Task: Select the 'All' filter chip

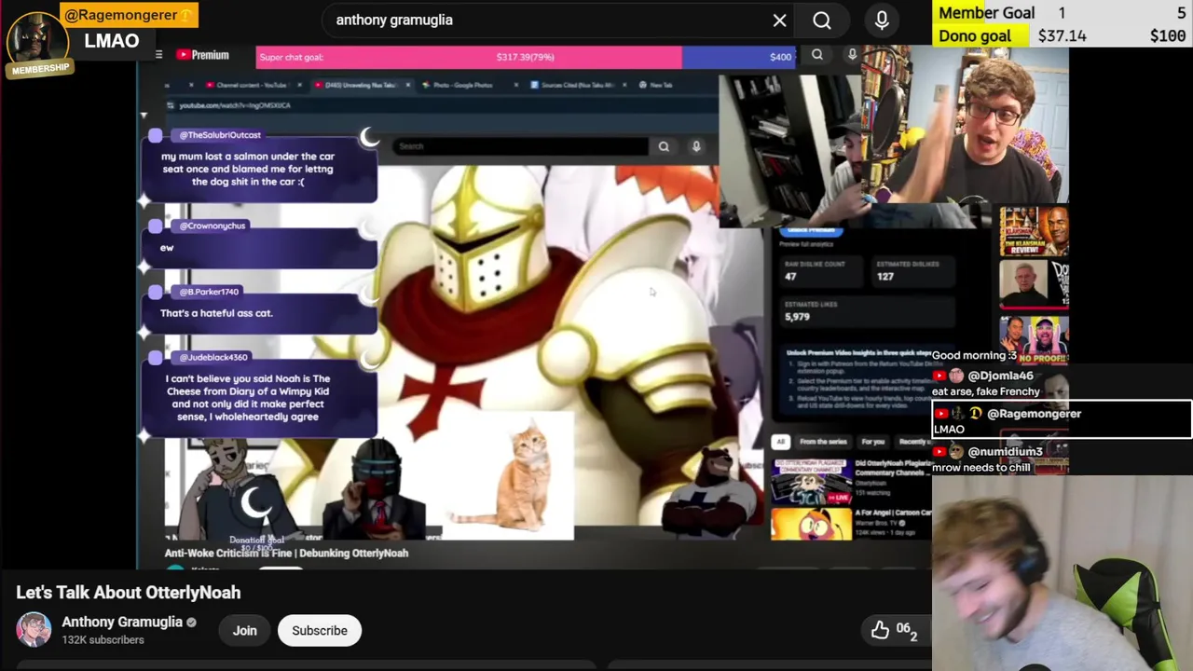Action: tap(780, 442)
